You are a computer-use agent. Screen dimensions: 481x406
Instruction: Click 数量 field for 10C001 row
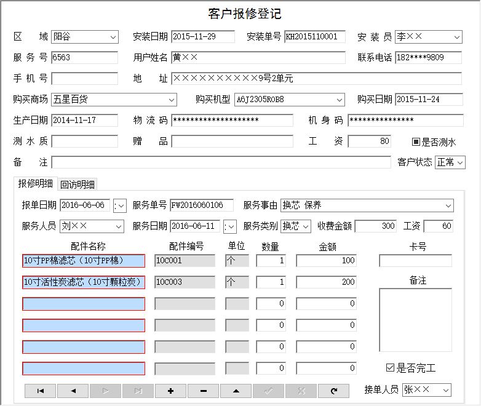[271, 261]
